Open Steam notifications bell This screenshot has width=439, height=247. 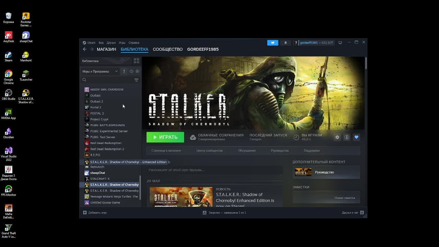[x=285, y=43]
